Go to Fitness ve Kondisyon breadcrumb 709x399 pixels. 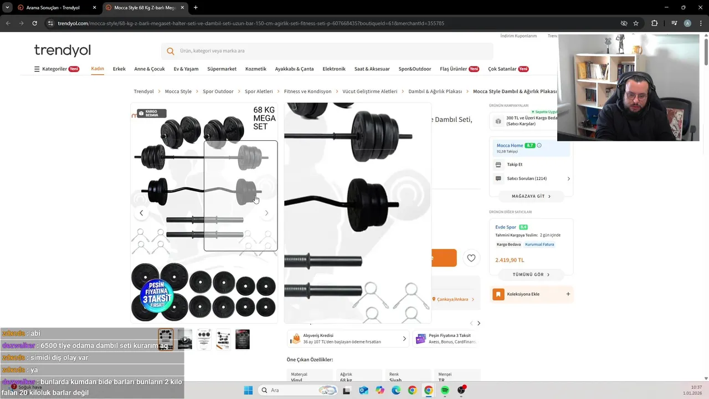(307, 91)
